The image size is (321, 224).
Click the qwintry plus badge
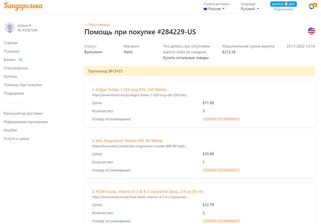pos(283,4)
